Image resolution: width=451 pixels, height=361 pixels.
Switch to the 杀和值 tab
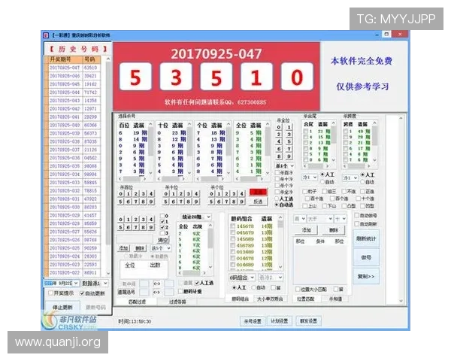[336, 299]
